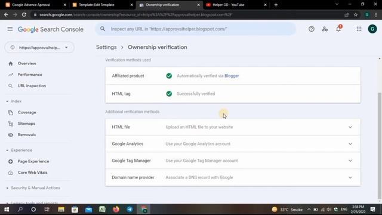Open Core Web Vitals report
The width and height of the screenshot is (382, 215).
pos(32,173)
